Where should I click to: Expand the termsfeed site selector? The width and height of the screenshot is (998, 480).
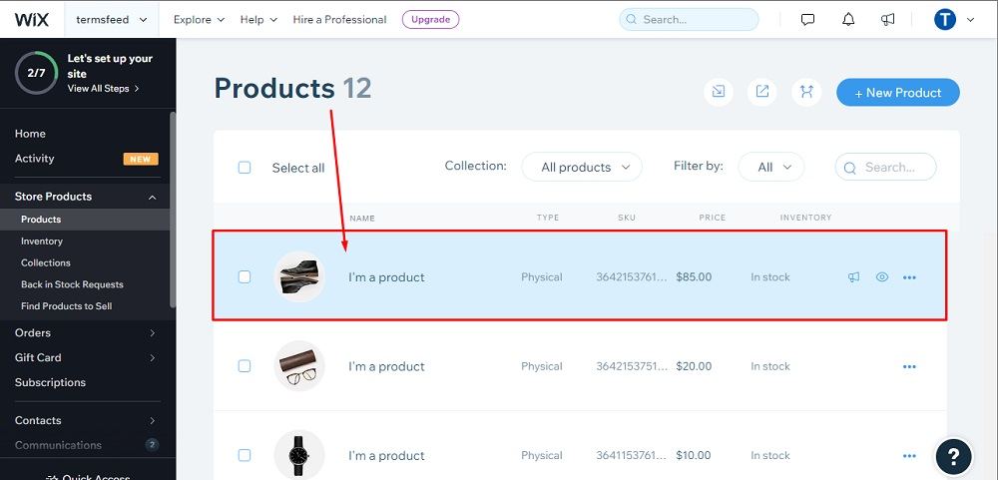[x=112, y=20]
